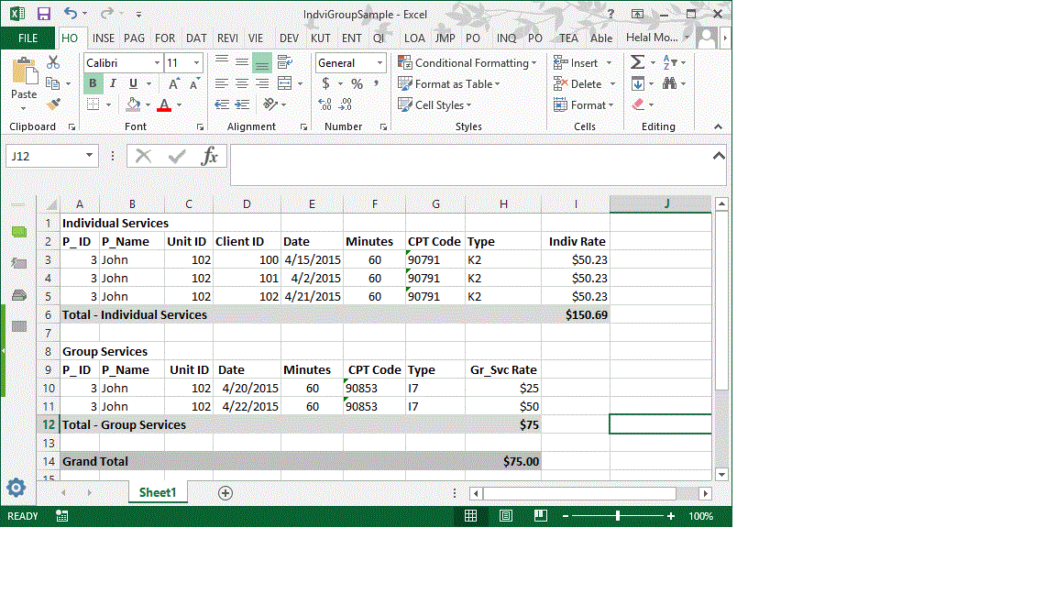Expand the Conditional Formatting menu
Viewport: 1056px width, 594px height.
pyautogui.click(x=468, y=62)
